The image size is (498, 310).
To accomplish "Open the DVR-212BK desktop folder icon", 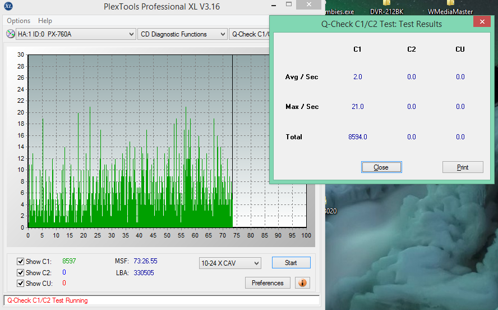I will point(386,8).
